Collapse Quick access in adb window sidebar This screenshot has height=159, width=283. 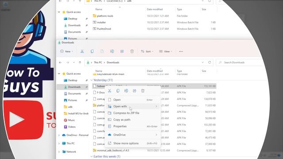tap(59, 12)
